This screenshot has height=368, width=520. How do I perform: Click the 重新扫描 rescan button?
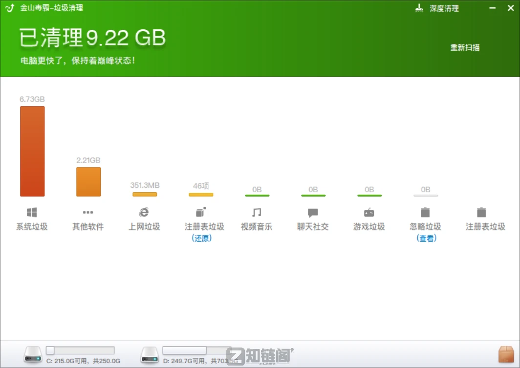[465, 47]
